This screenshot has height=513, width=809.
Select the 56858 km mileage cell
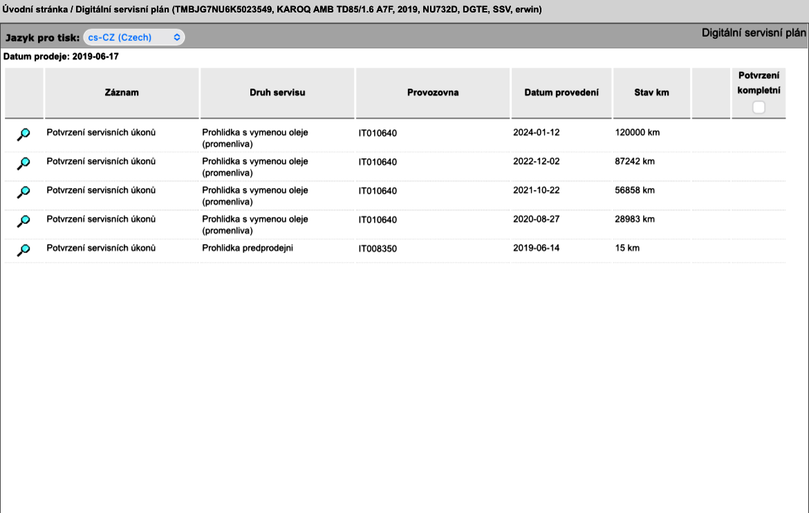(x=635, y=190)
